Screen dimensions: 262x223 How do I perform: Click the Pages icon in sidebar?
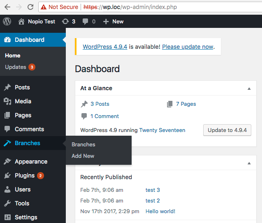[7, 115]
